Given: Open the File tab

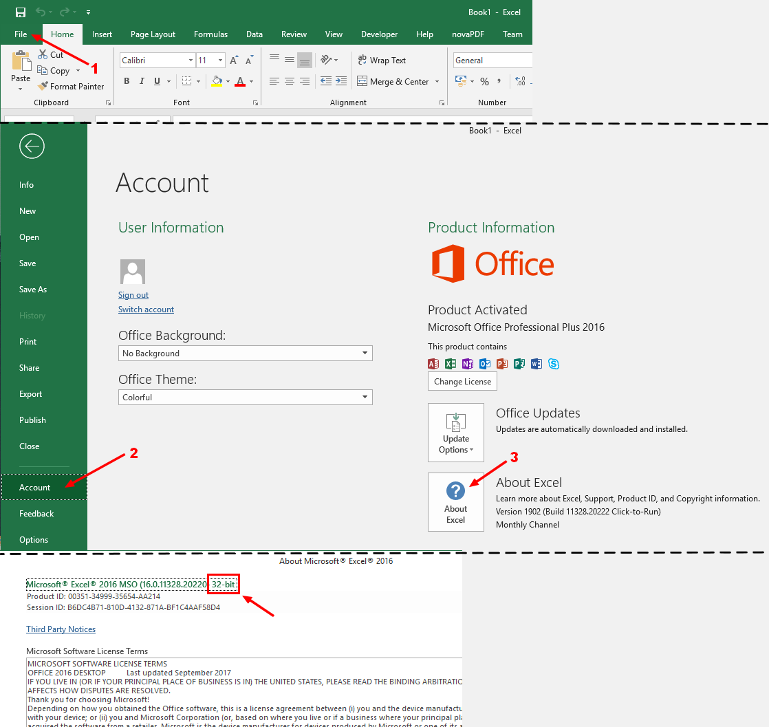Looking at the screenshot, I should tap(21, 34).
